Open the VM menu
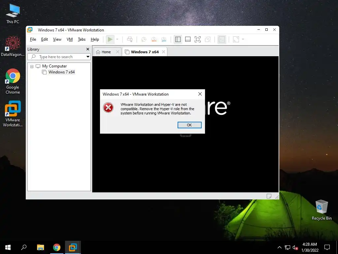338x254 pixels. 70,39
